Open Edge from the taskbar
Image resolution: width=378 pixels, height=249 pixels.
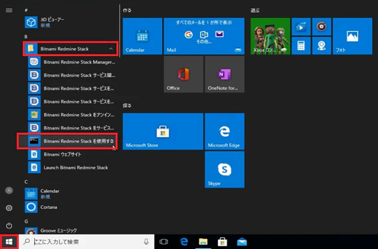pos(184,242)
